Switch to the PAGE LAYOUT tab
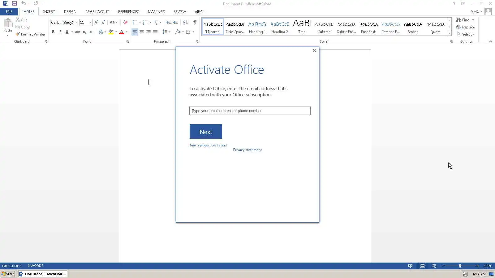This screenshot has width=495, height=278. (97, 12)
